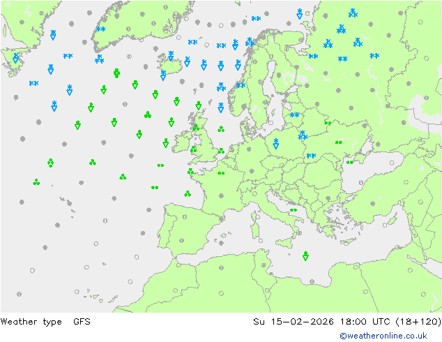Select the GFS model label

[82, 321]
